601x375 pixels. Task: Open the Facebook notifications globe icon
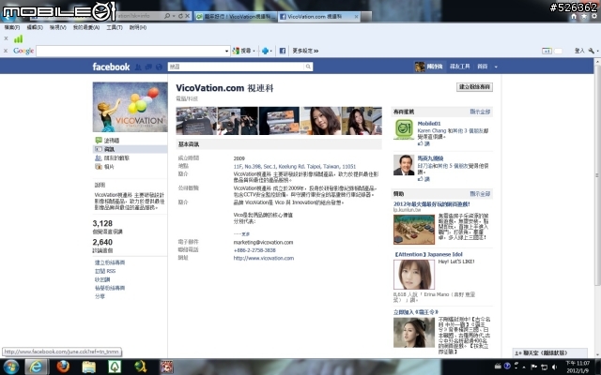click(x=159, y=67)
